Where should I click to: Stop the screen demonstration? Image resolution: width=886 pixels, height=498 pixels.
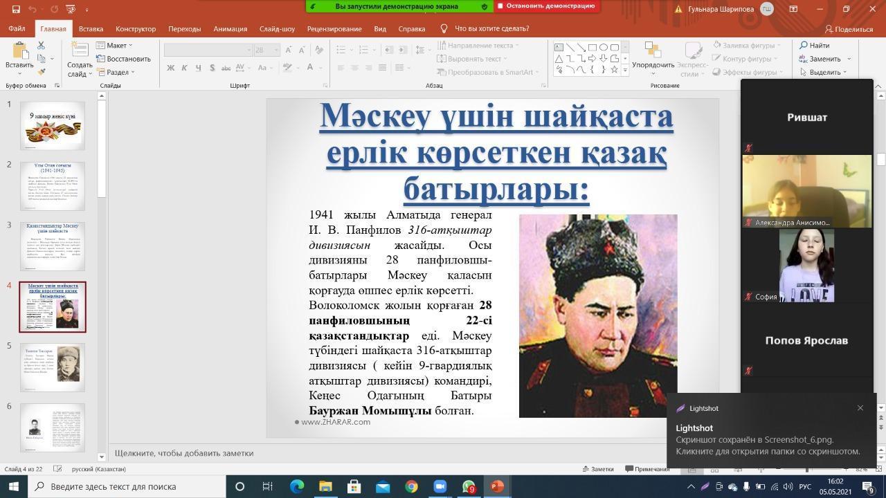click(545, 6)
